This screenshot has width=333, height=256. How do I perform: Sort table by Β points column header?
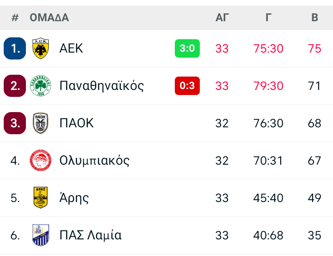314,18
